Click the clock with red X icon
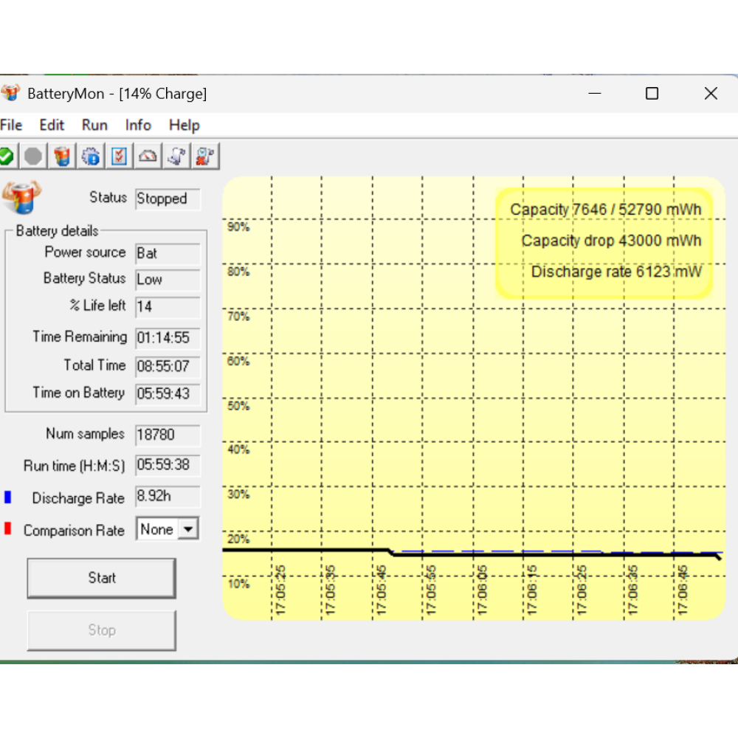The image size is (738, 738). click(204, 156)
